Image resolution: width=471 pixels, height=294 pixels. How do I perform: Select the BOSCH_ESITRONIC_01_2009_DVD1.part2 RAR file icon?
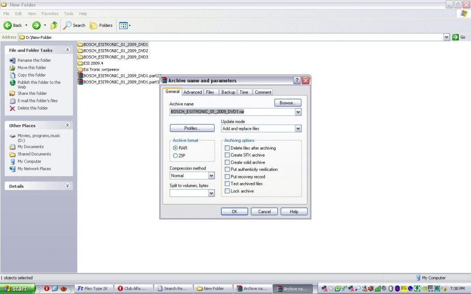[x=80, y=76]
